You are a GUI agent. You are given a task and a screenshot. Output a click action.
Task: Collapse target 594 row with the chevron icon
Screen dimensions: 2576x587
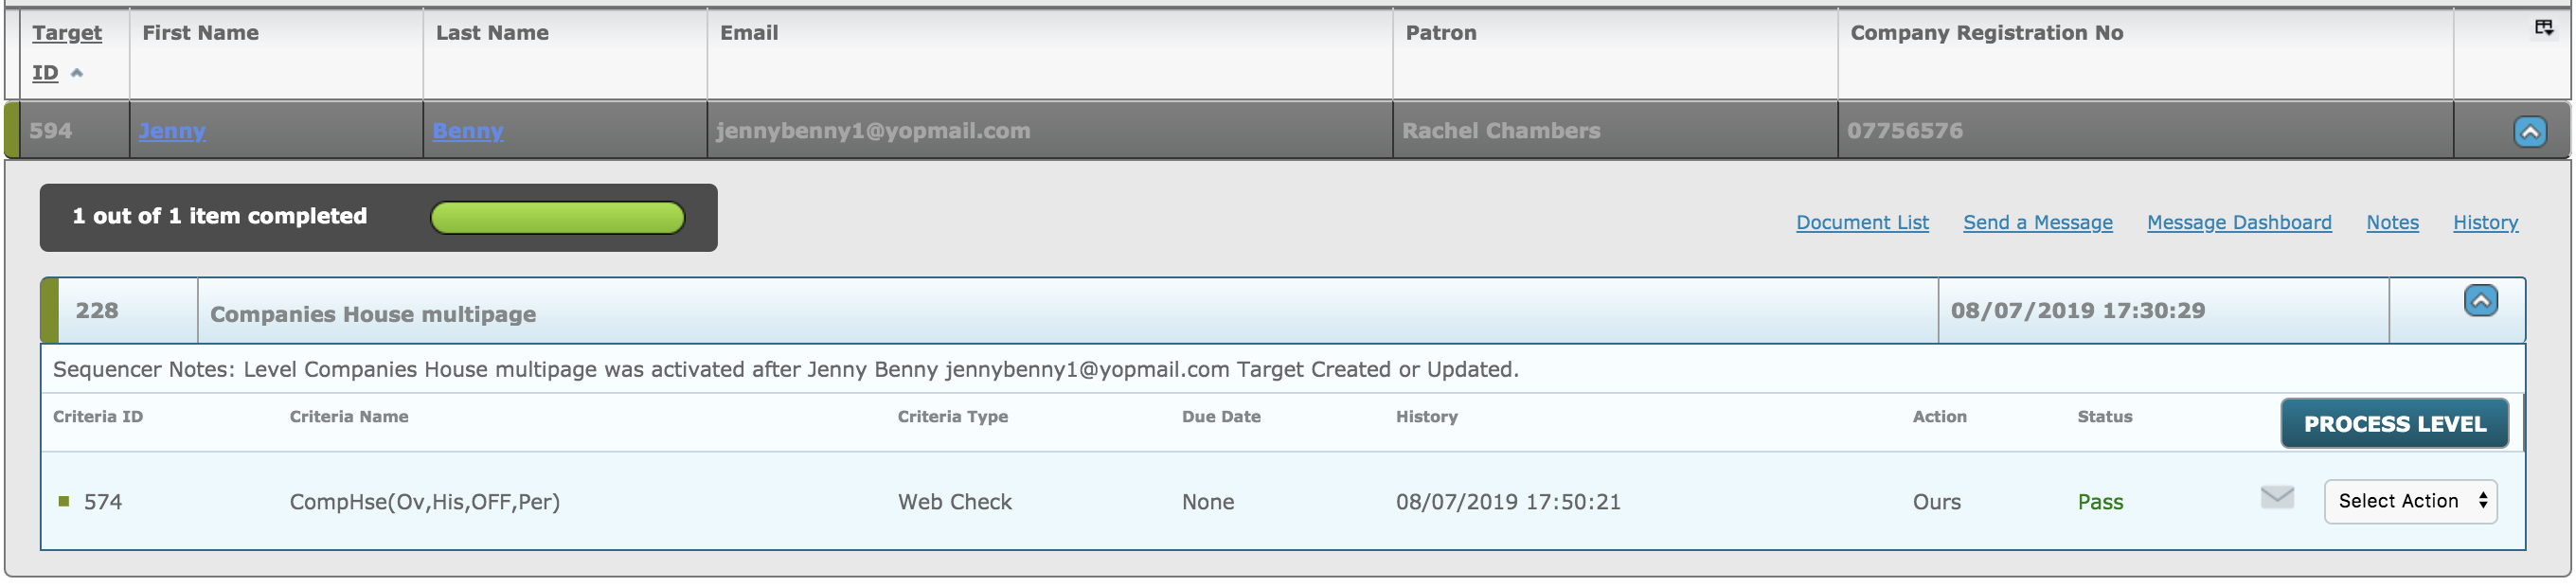2530,131
